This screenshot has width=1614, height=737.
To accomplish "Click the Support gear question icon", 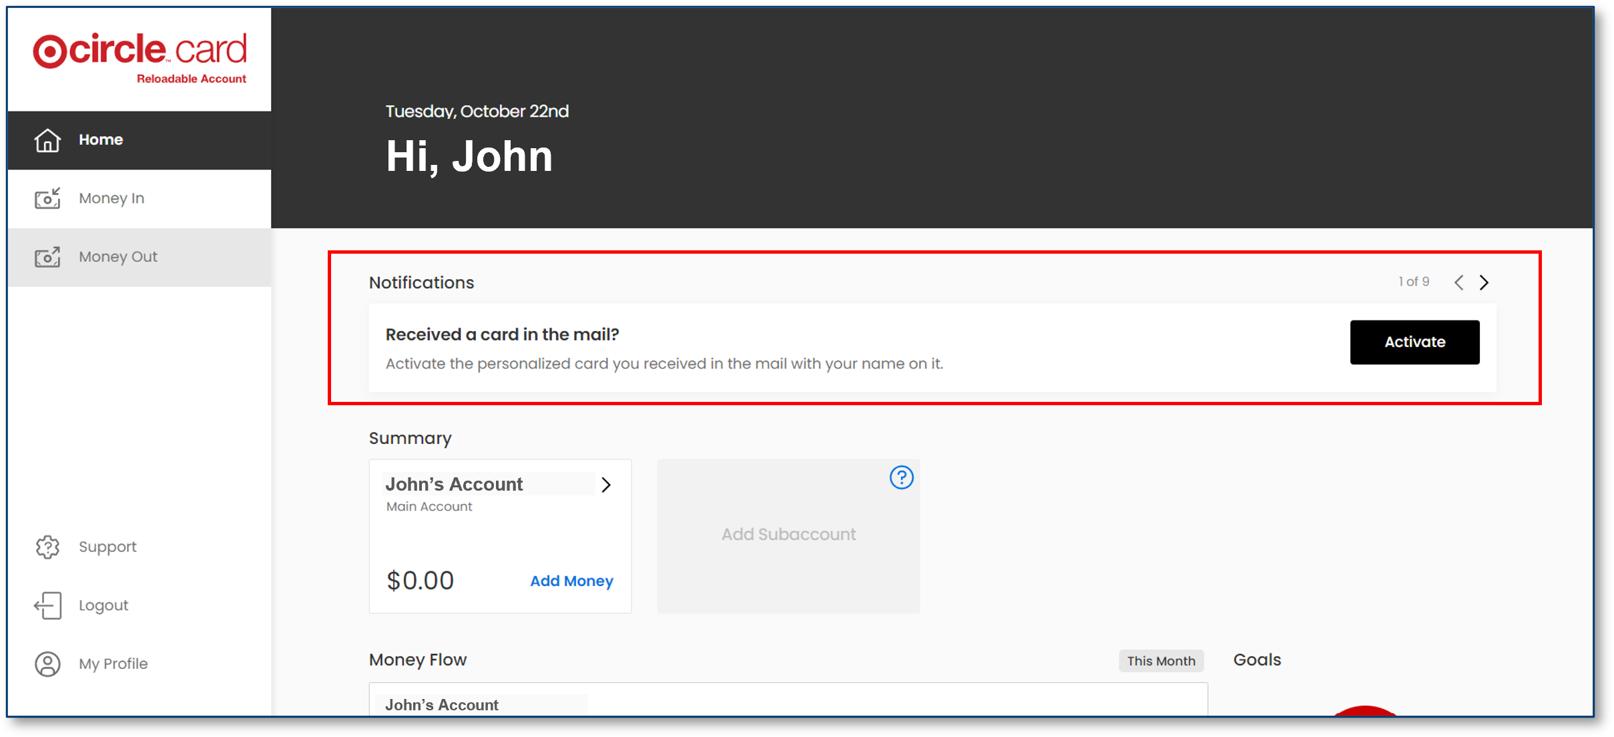I will point(47,547).
